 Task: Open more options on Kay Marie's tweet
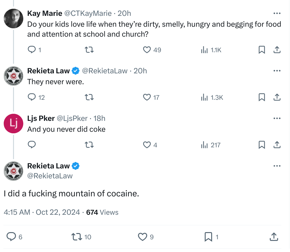[277, 13]
